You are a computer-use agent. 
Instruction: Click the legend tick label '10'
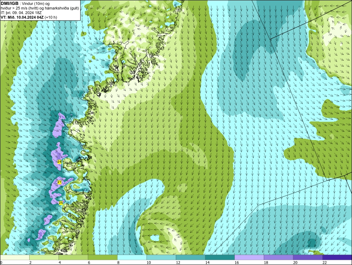[149, 263]
